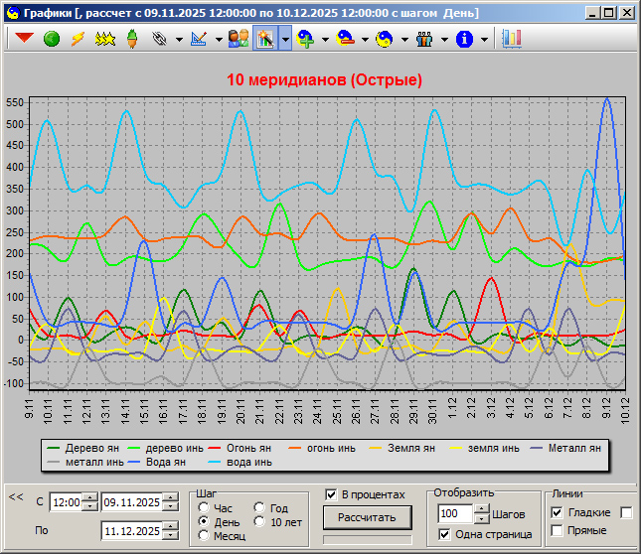This screenshot has width=641, height=554.
Task: Click the << collapse panel button
Action: (16, 496)
